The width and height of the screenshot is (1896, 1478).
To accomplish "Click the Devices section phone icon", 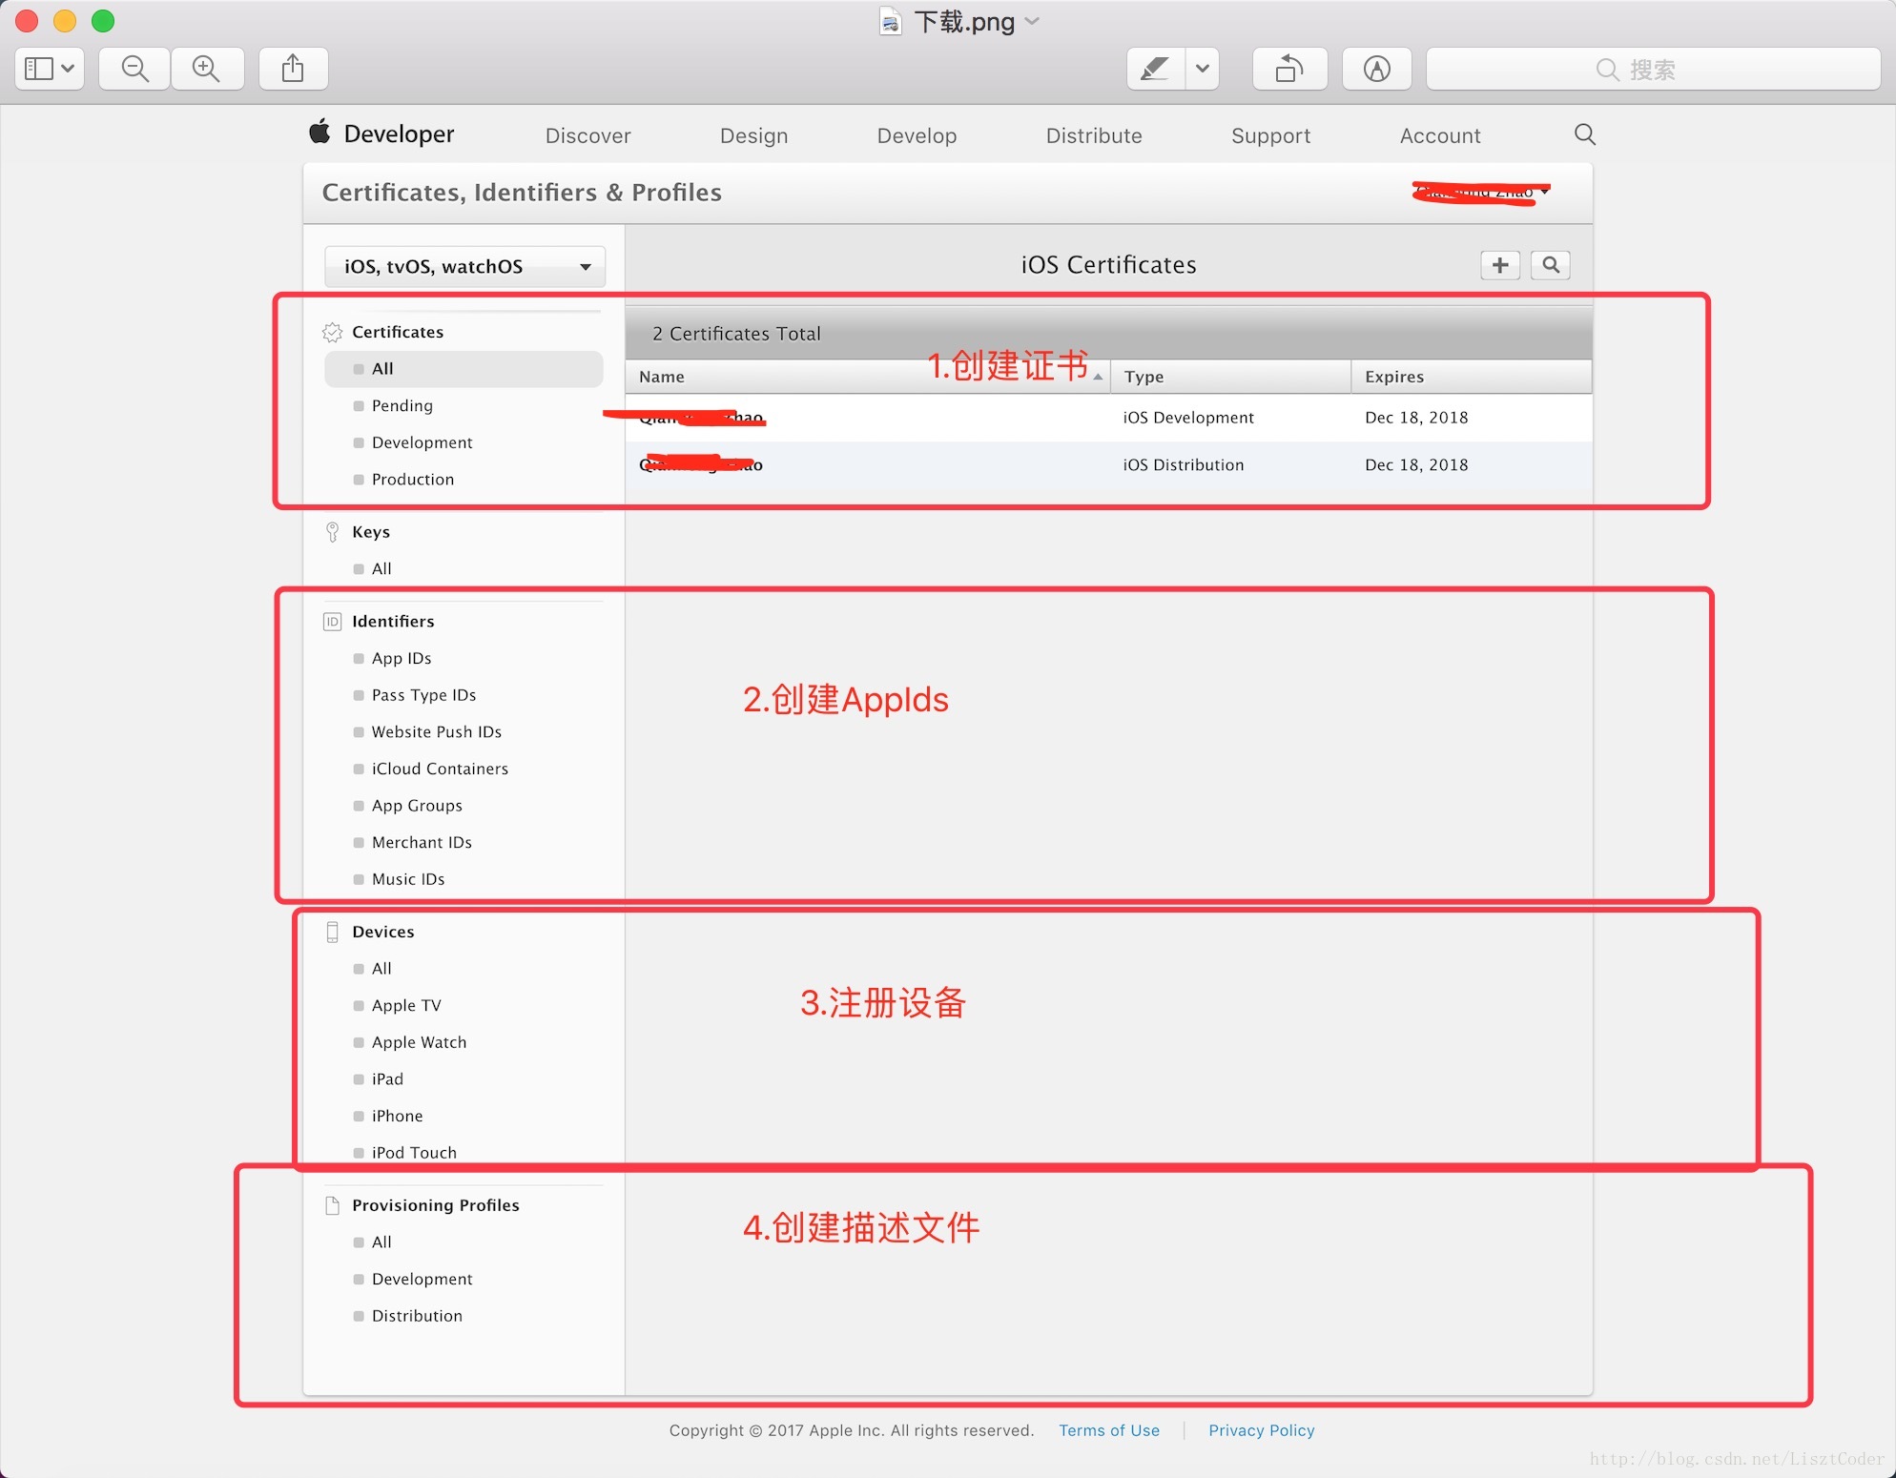I will pos(332,932).
